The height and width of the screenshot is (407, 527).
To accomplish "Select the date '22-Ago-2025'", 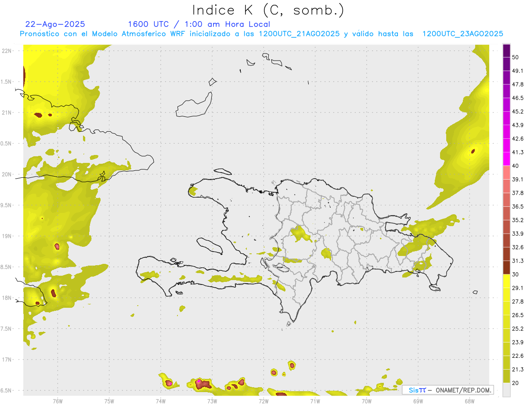I will click(55, 24).
